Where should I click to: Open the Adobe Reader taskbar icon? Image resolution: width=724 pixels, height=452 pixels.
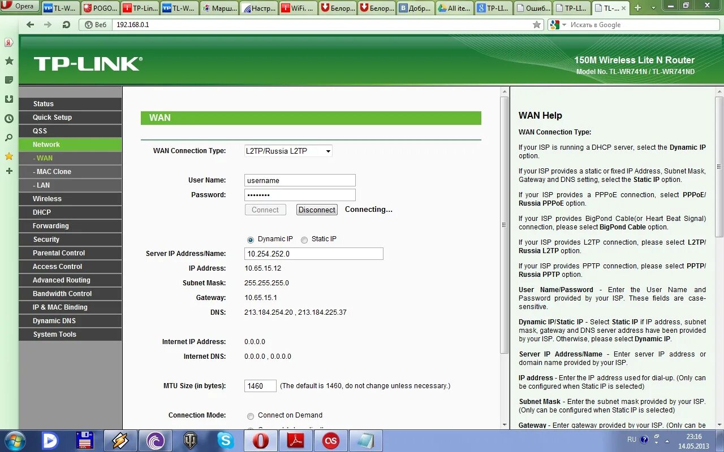click(x=296, y=441)
